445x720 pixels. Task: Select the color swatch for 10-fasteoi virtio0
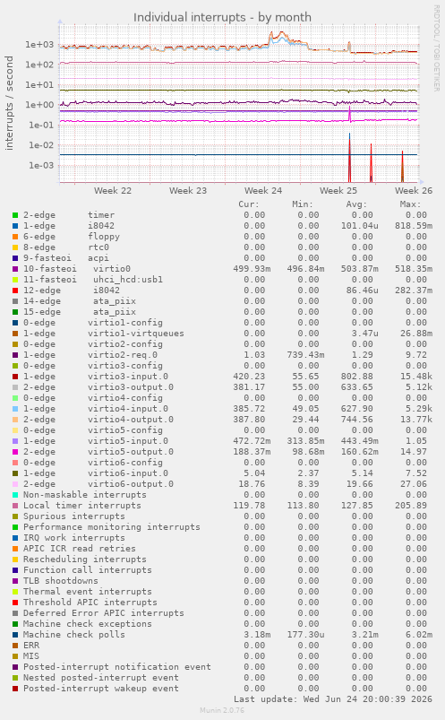[15, 269]
